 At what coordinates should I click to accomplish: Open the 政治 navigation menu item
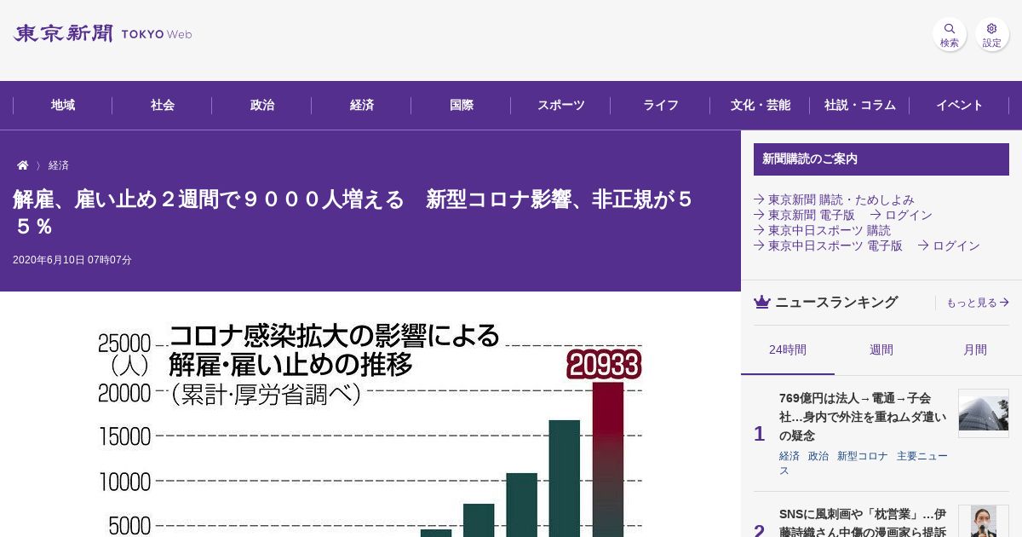[x=262, y=106]
